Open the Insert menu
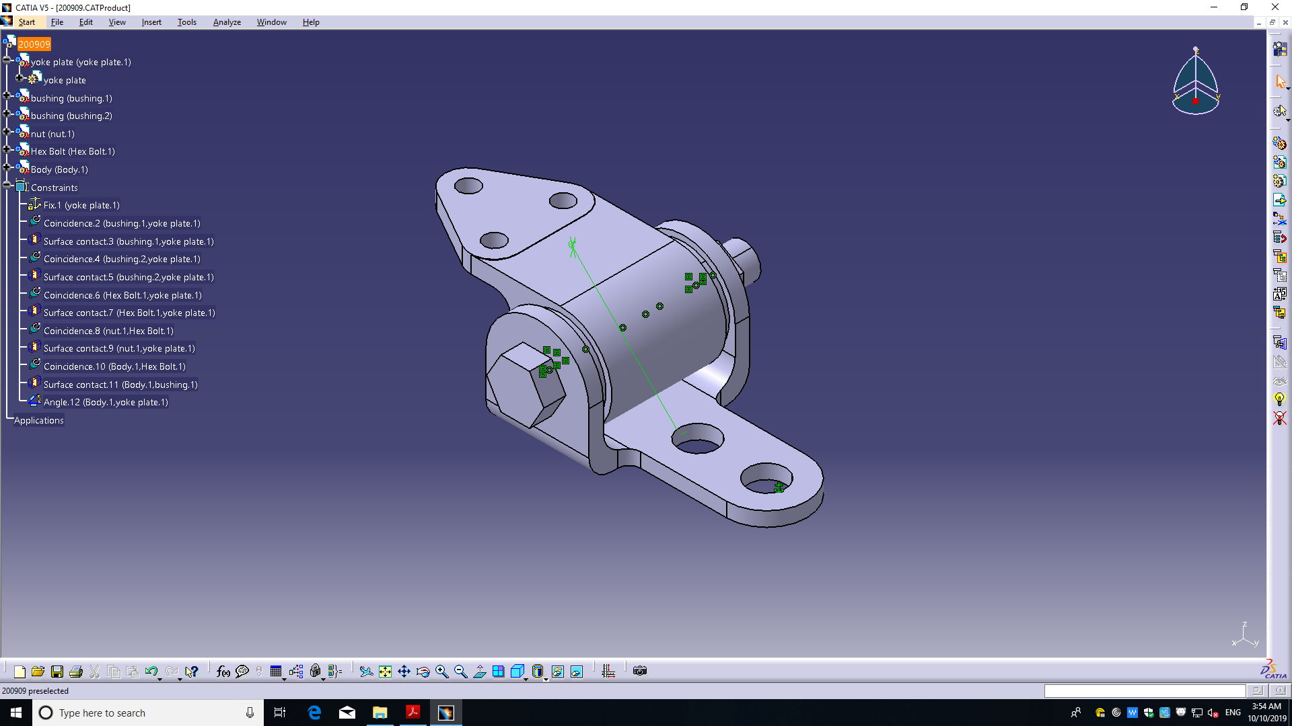1292x726 pixels. coord(151,22)
